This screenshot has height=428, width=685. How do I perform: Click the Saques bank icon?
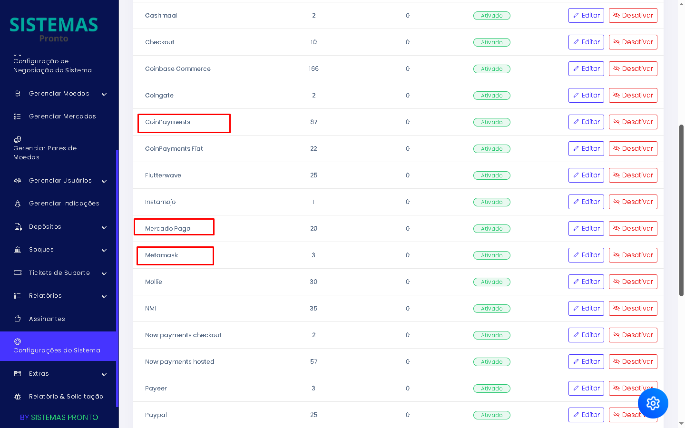[18, 250]
